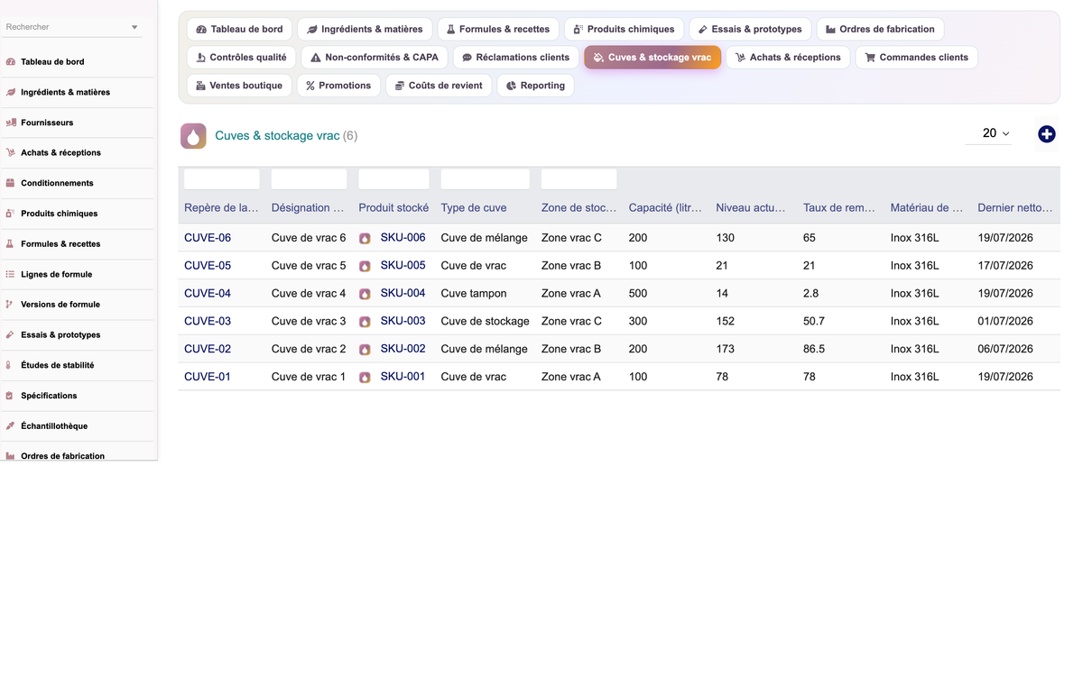The image size is (1083, 676).
Task: Click the droplet icon beside Cuves & stockage vrac title
Action: click(193, 135)
